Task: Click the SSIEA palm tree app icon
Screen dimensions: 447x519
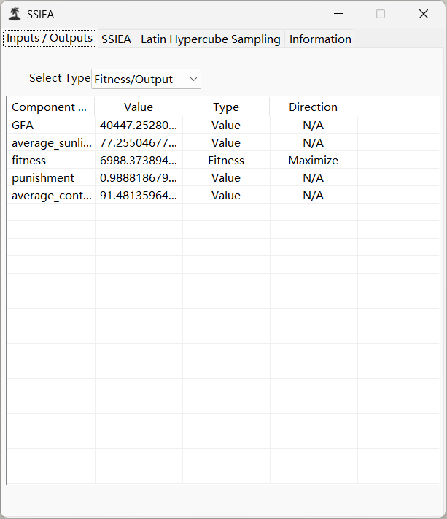Action: pos(15,14)
